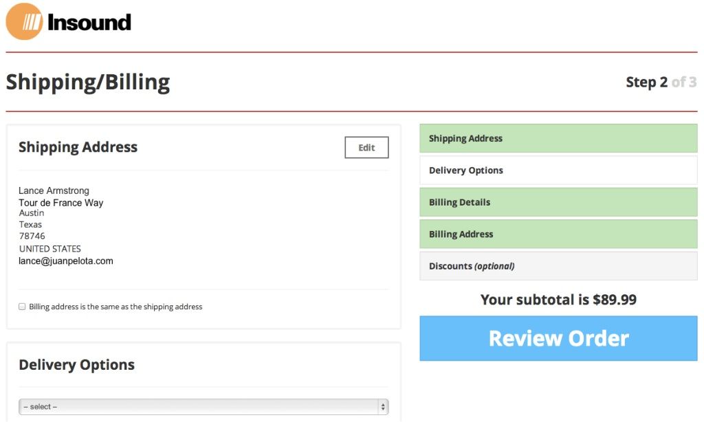Click the UNITED STATES country line

point(49,249)
